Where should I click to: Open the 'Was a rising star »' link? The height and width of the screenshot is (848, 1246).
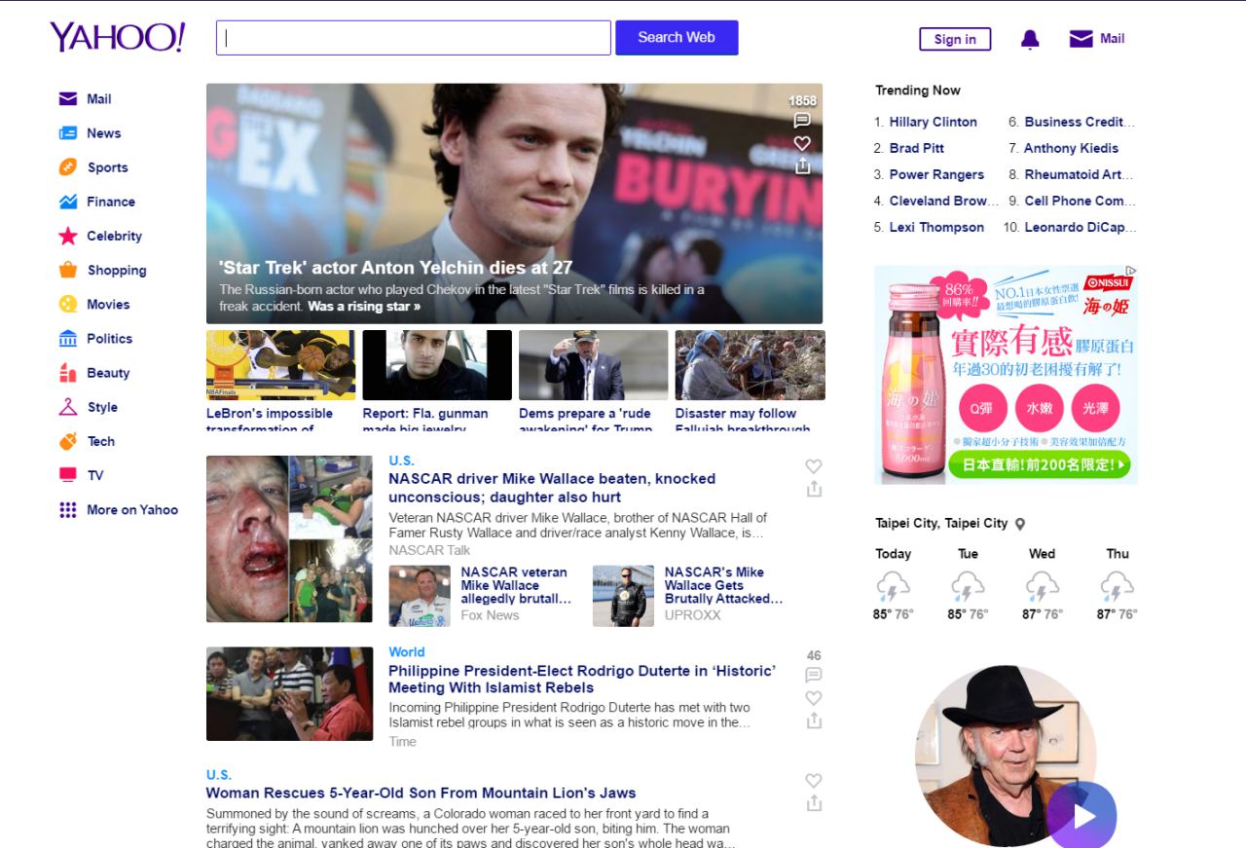364,306
